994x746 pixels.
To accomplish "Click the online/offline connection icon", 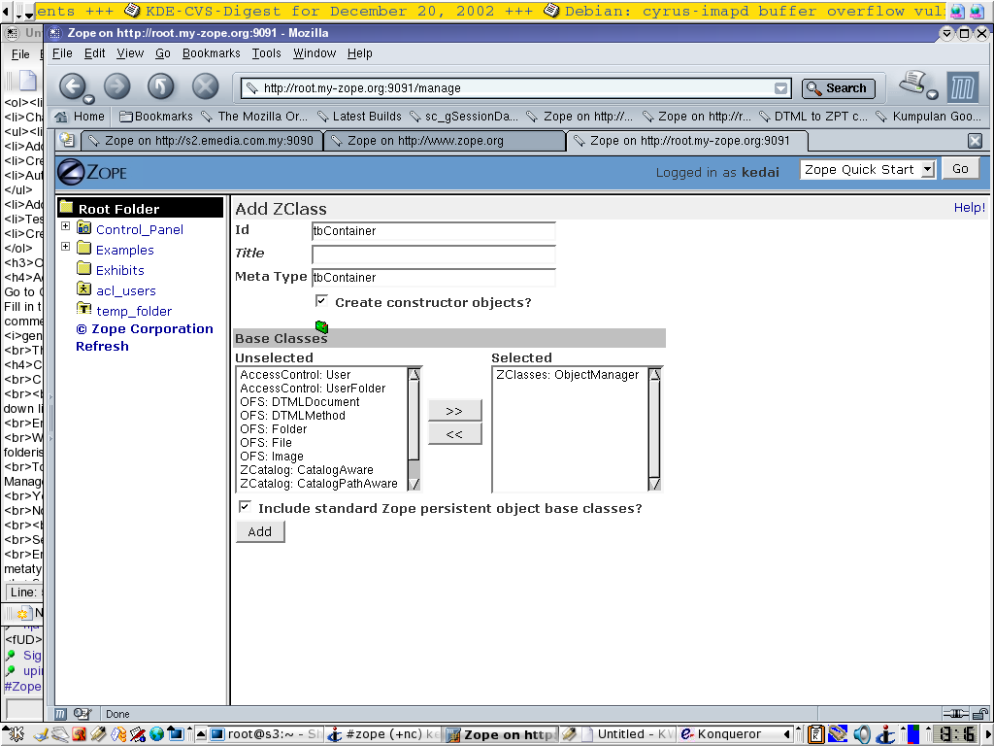I will point(955,714).
